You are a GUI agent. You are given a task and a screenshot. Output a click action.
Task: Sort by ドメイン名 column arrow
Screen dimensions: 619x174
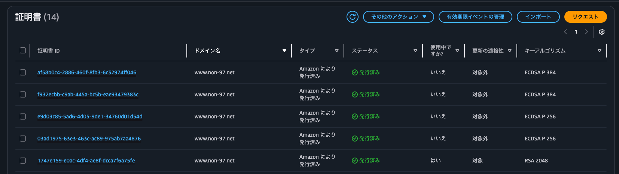pyautogui.click(x=284, y=51)
